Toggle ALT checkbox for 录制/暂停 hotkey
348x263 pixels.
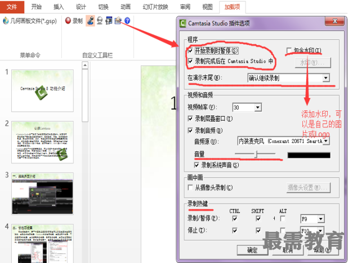tap(283, 219)
